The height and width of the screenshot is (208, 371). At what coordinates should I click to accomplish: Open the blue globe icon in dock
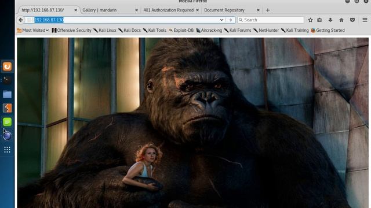(x=7, y=136)
